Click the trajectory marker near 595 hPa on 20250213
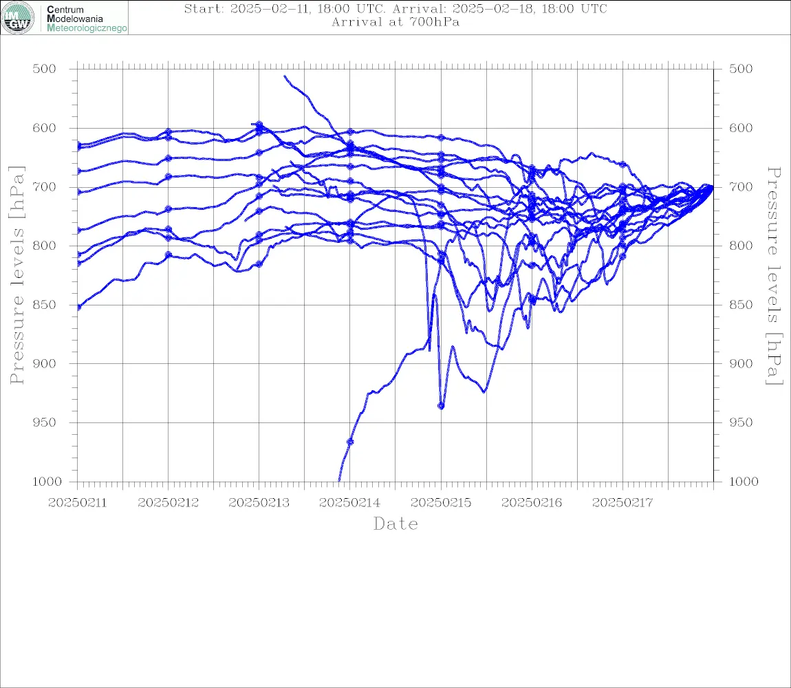 tap(259, 124)
